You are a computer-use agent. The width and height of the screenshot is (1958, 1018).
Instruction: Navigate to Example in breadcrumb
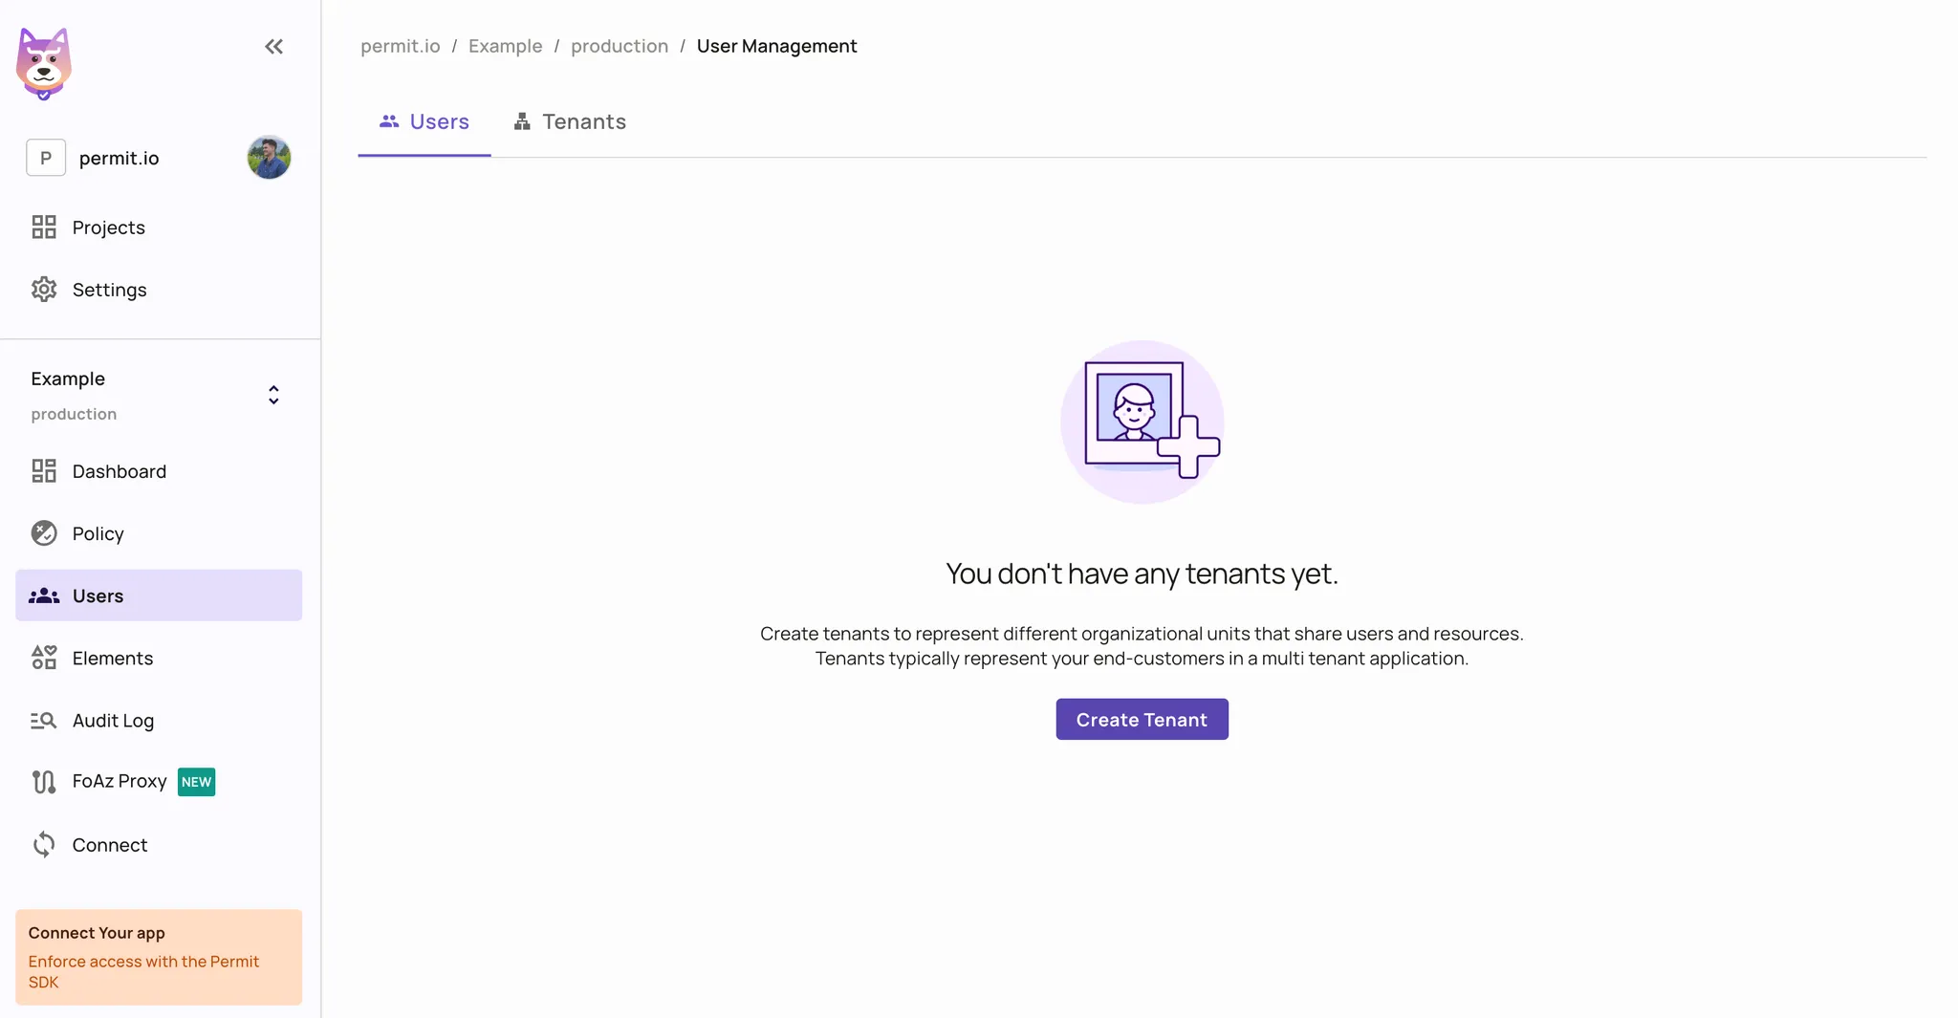(x=505, y=47)
